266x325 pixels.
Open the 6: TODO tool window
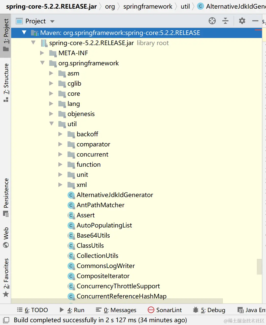click(x=32, y=310)
